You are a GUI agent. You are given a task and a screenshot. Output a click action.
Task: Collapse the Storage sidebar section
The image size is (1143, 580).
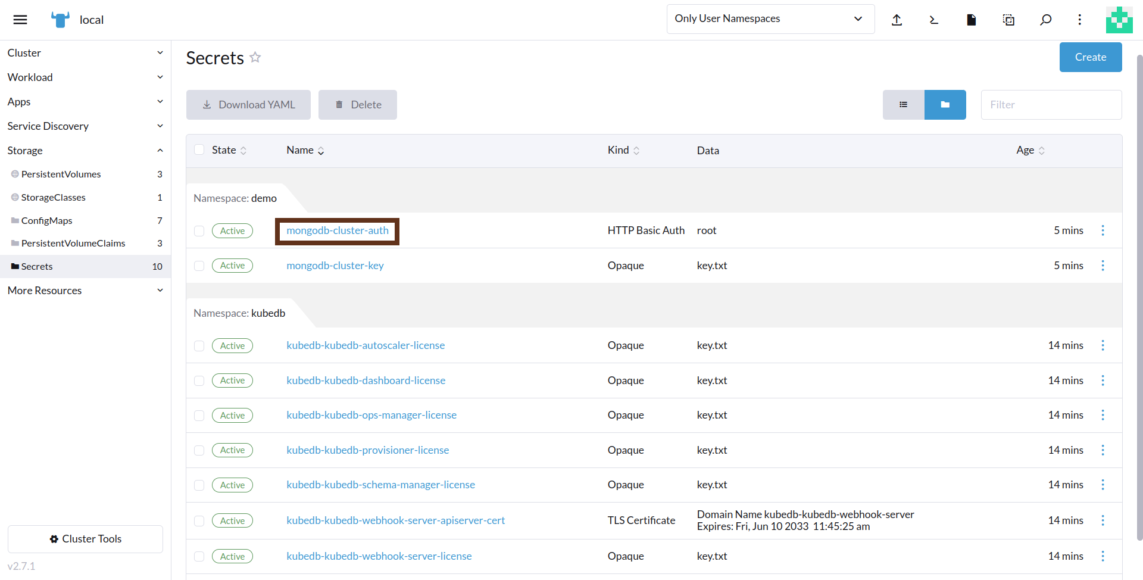pos(85,151)
